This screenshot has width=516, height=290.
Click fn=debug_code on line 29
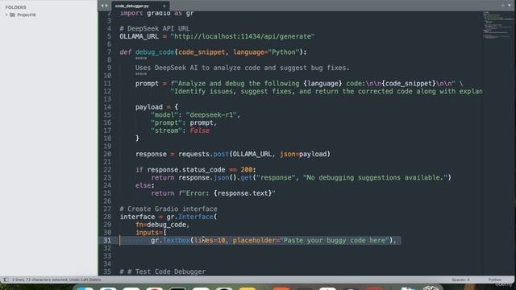click(x=160, y=225)
